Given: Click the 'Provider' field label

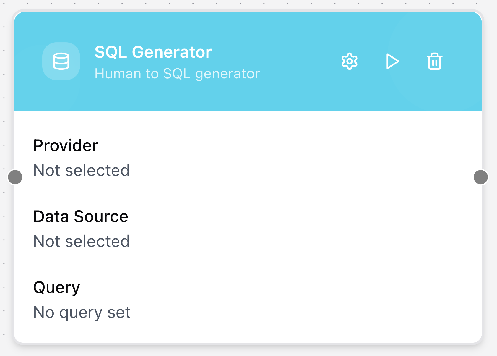Looking at the screenshot, I should (x=66, y=145).
